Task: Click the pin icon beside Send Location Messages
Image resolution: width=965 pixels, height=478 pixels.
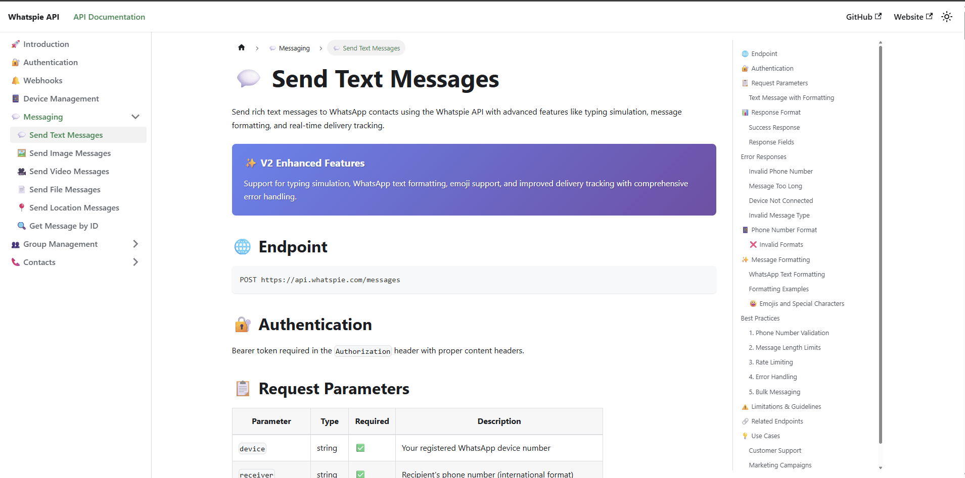Action: coord(22,208)
